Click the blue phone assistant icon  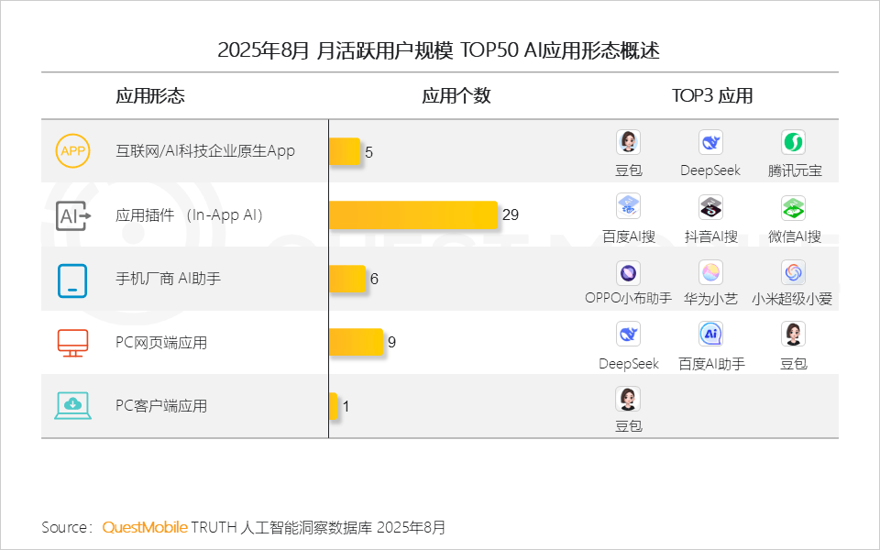[x=72, y=280]
